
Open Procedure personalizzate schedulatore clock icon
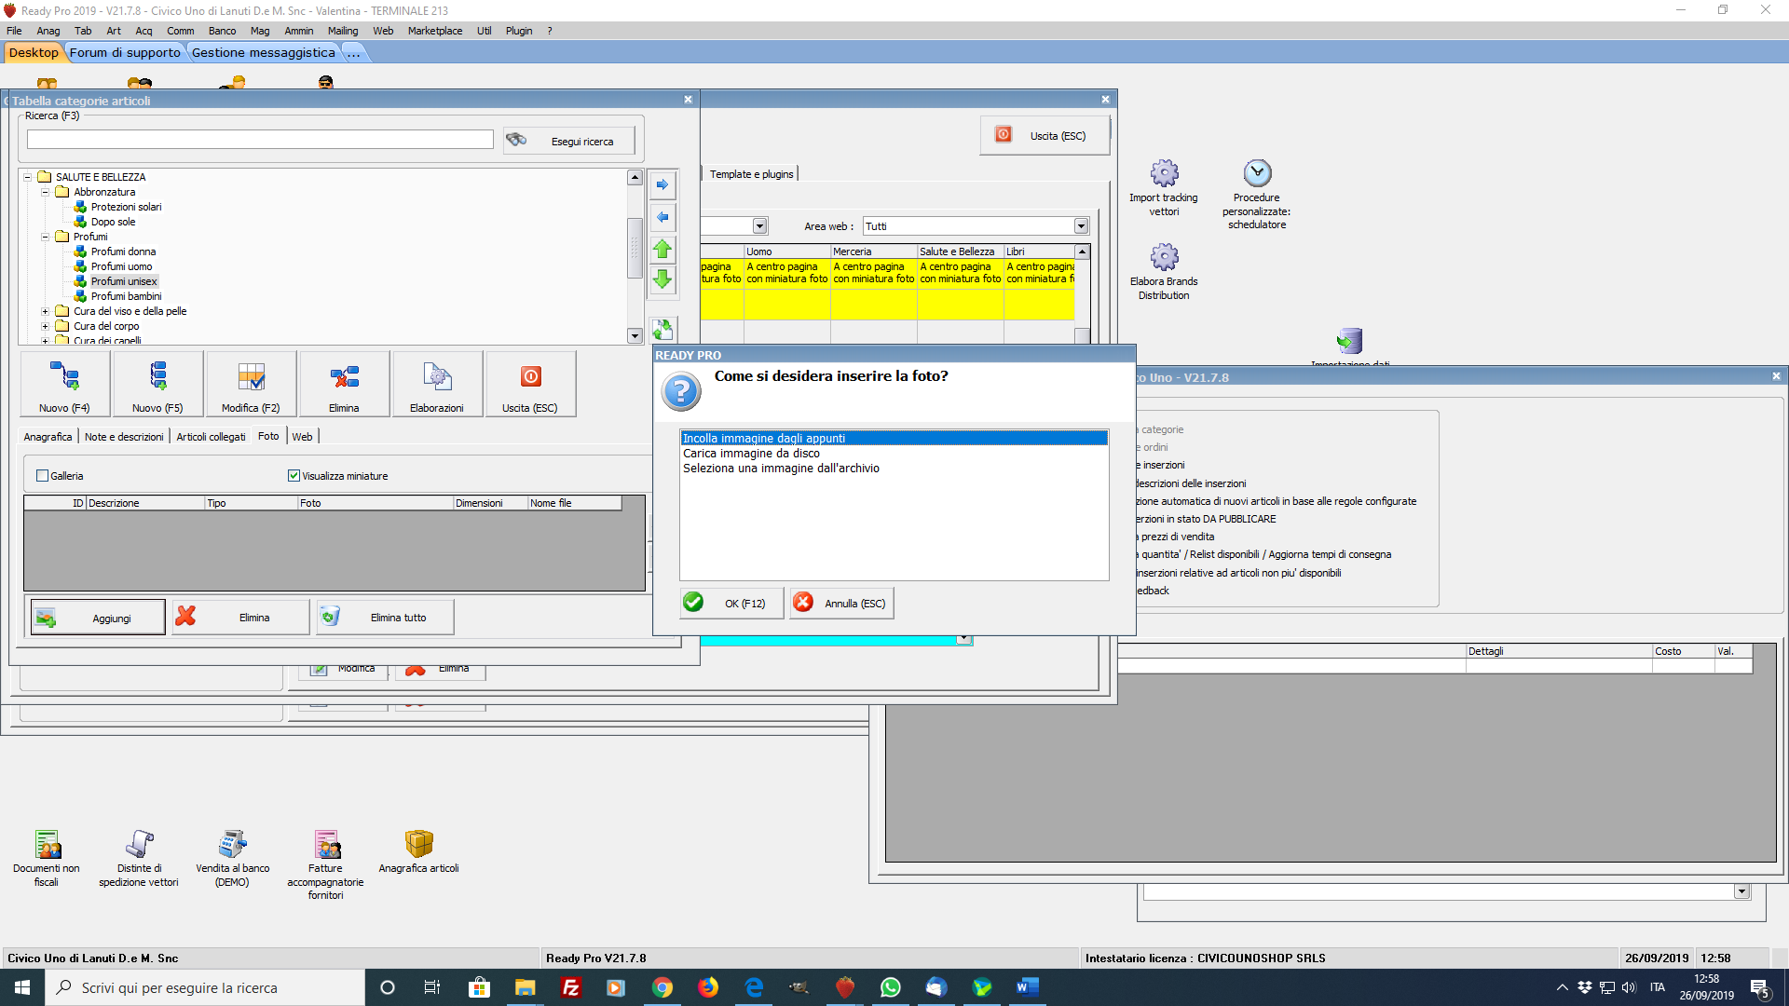pos(1257,173)
